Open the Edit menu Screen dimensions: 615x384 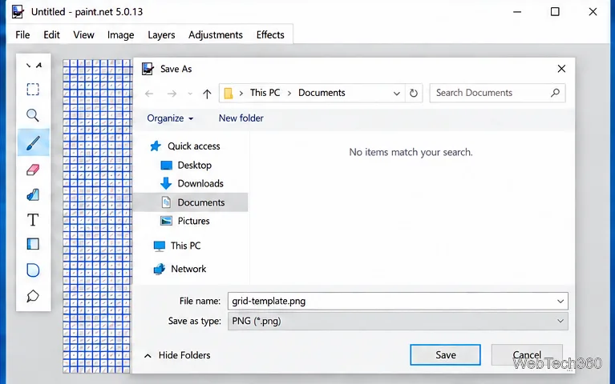click(x=51, y=35)
